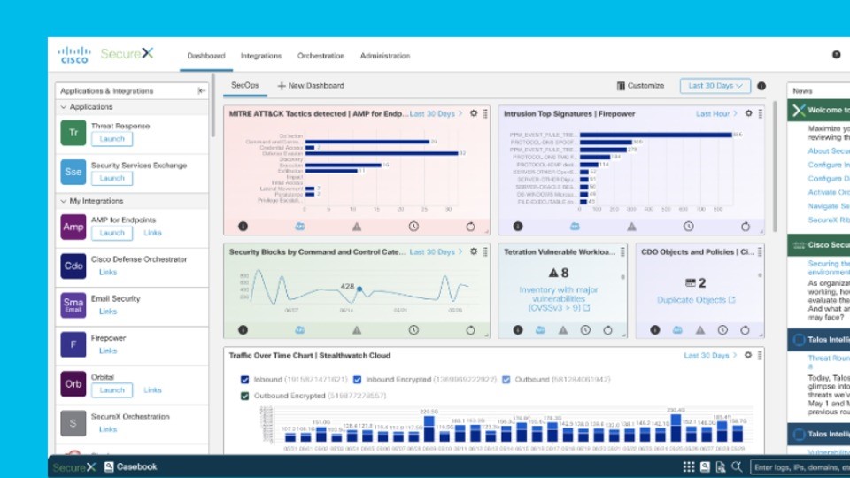Open settings gear on MITRE ATT&CK tile

click(x=474, y=113)
